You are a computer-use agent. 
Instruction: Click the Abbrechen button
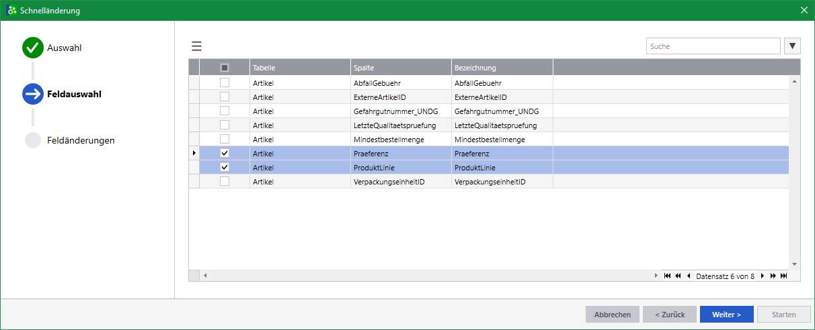[613, 314]
